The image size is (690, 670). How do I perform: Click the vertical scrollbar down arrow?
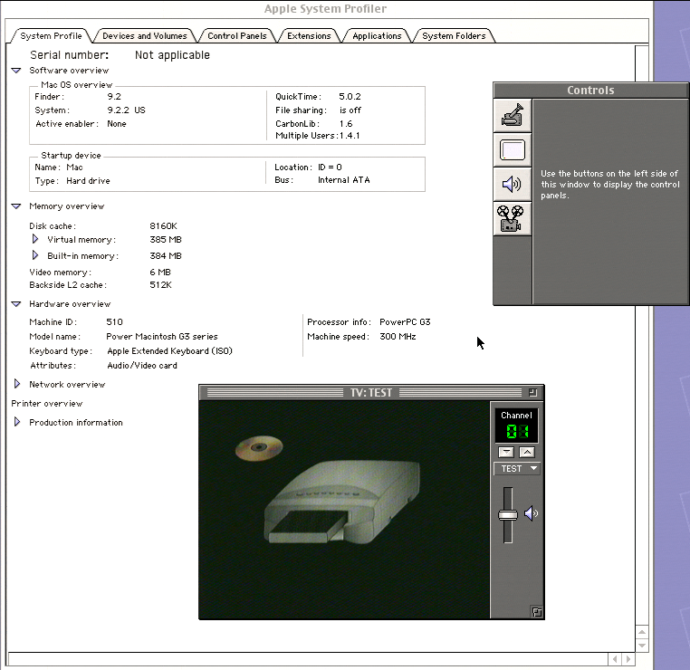(642, 646)
